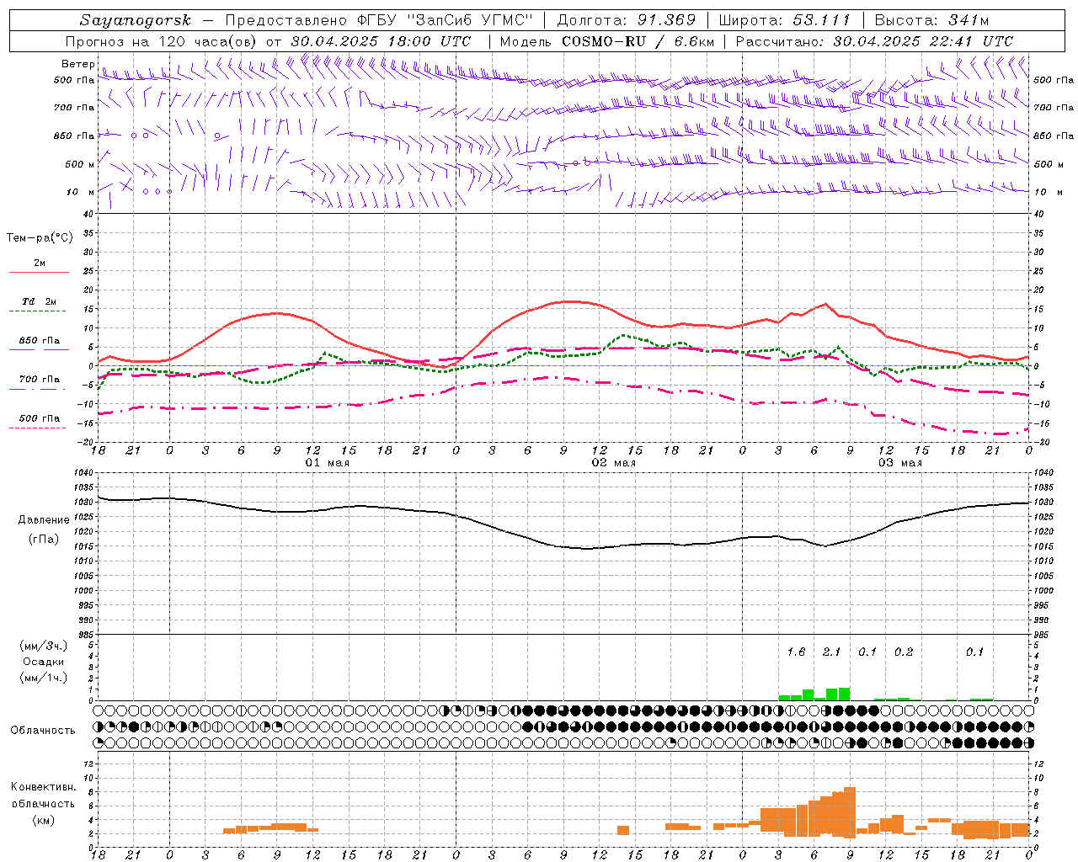1078x862 pixels.
Task: Click the 10 м wind level label, left side
Action: tap(81, 192)
